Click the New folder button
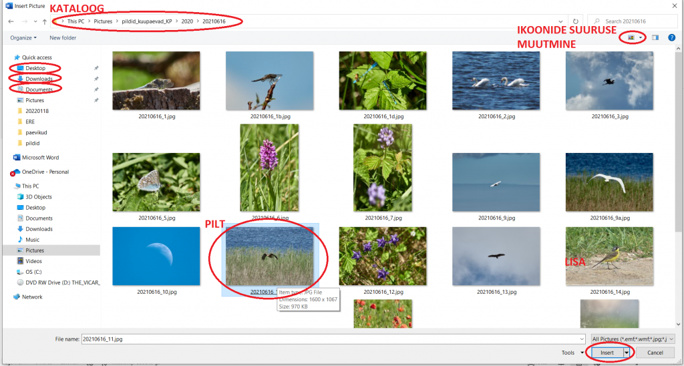 63,37
